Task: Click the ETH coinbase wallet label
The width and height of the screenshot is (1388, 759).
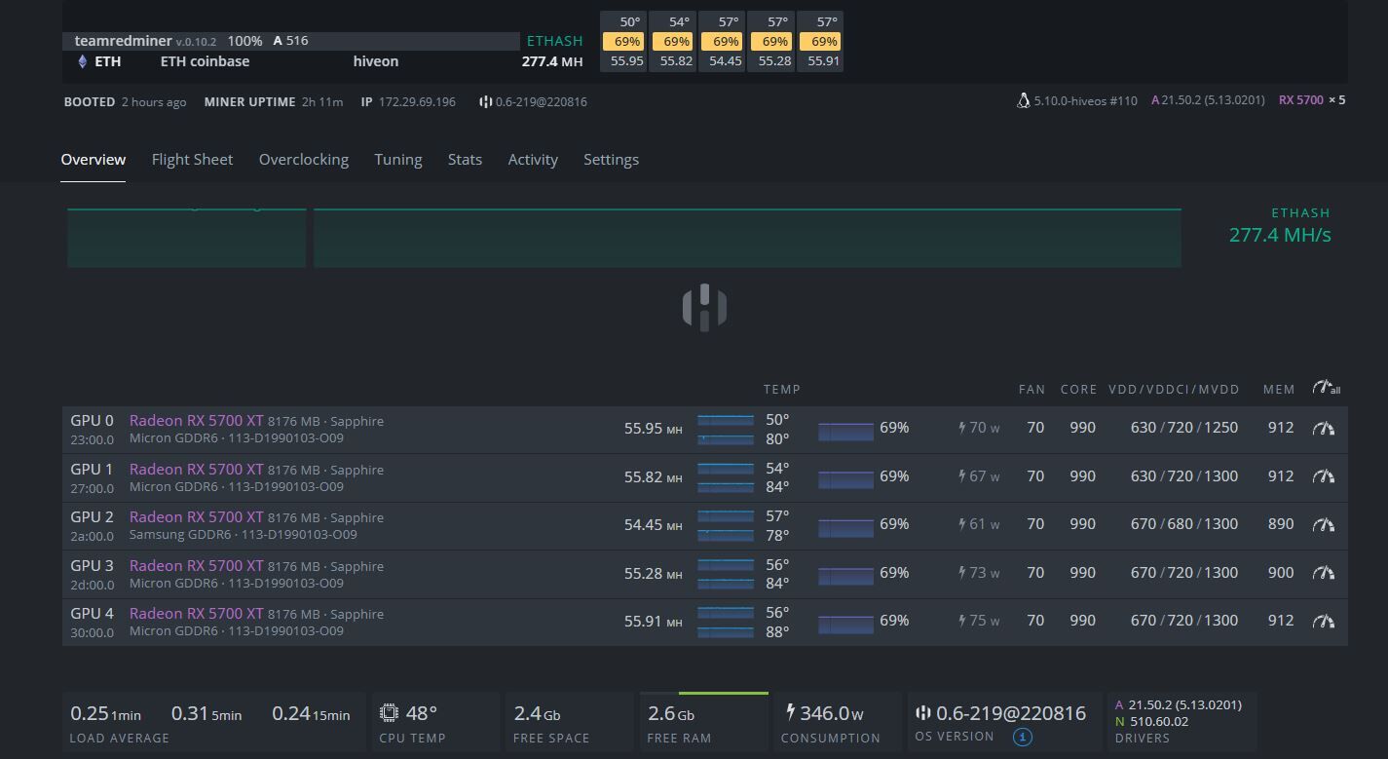Action: click(205, 61)
